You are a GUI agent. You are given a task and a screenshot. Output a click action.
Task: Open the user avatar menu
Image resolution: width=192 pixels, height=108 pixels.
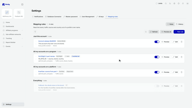point(187,3)
